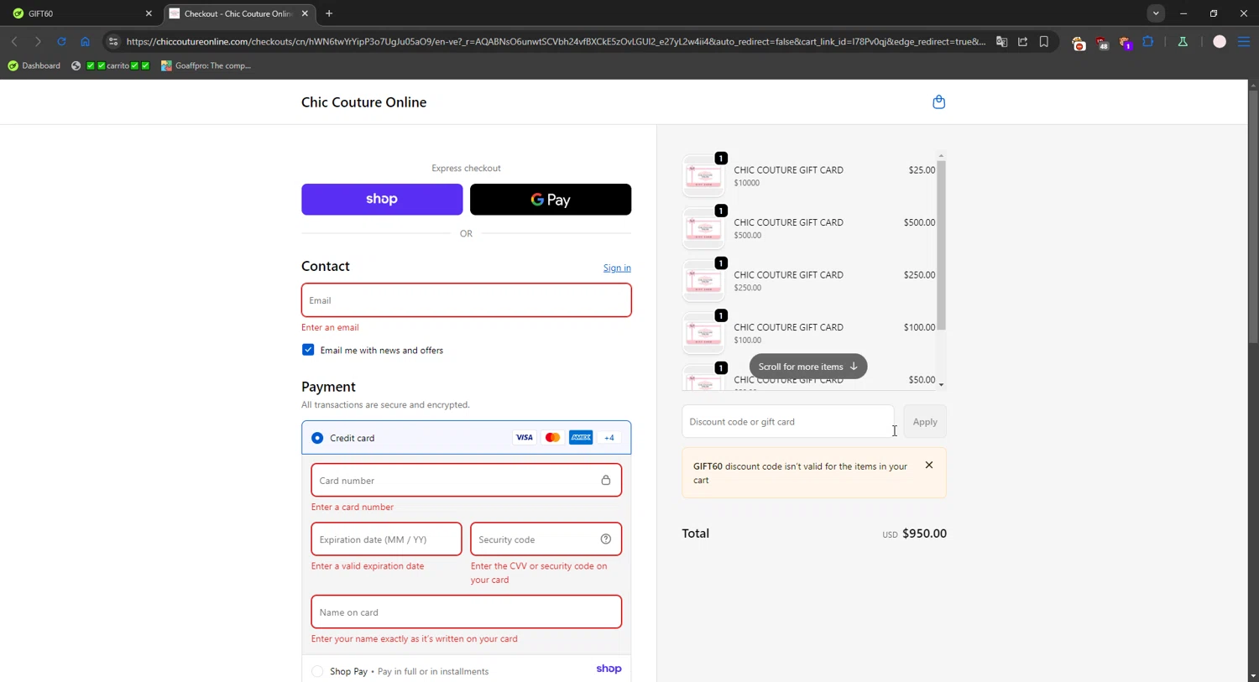Open Chic Couture Online store title

tap(363, 102)
